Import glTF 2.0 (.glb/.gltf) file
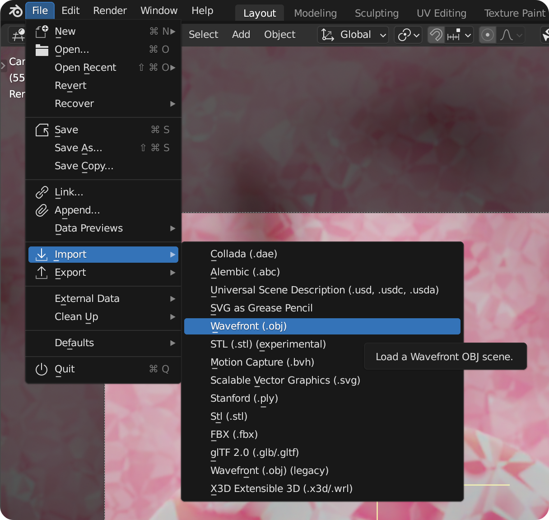 (x=322, y=453)
